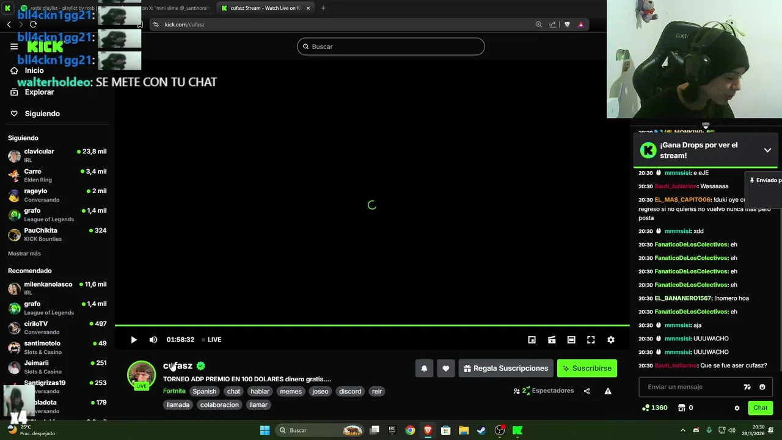
Task: Show hidden system tray icons chevron
Action: coord(682,430)
